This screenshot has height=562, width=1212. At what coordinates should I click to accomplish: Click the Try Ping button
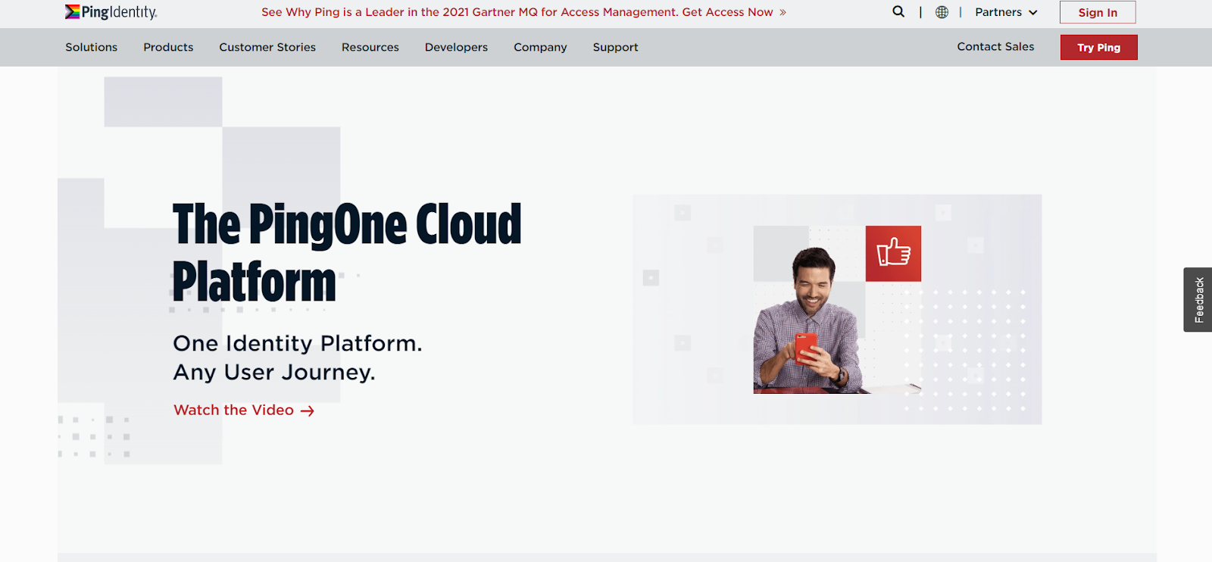click(x=1098, y=47)
